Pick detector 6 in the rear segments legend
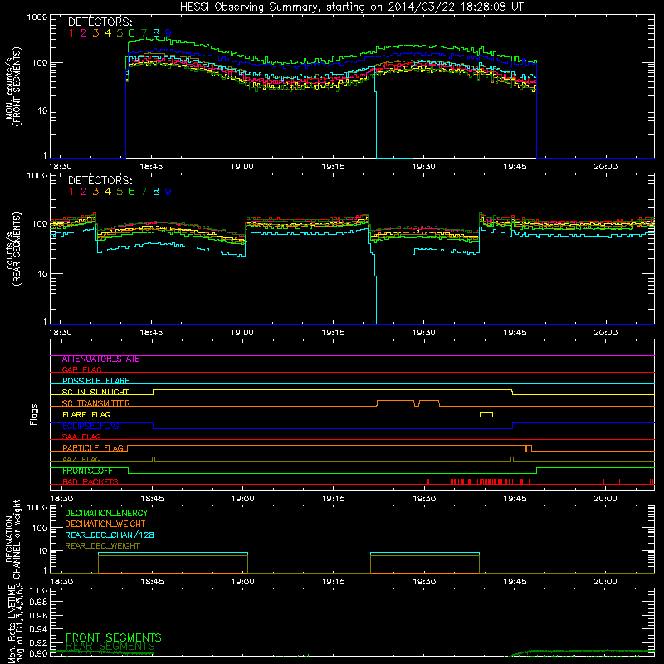664x664 pixels. click(x=132, y=192)
